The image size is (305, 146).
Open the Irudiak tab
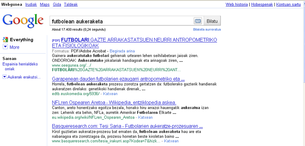(31, 4)
